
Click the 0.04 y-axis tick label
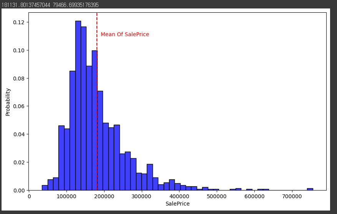18,134
